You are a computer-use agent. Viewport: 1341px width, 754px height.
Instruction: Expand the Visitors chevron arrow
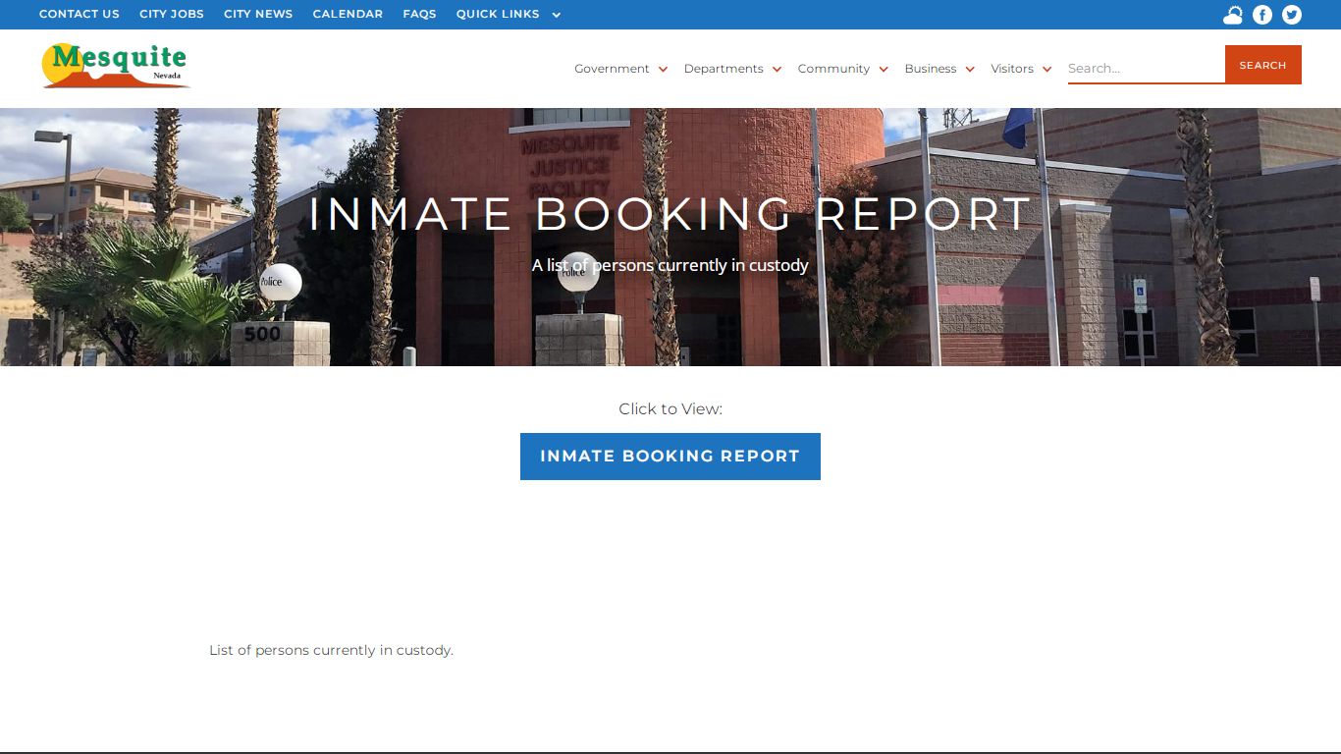tap(1046, 69)
